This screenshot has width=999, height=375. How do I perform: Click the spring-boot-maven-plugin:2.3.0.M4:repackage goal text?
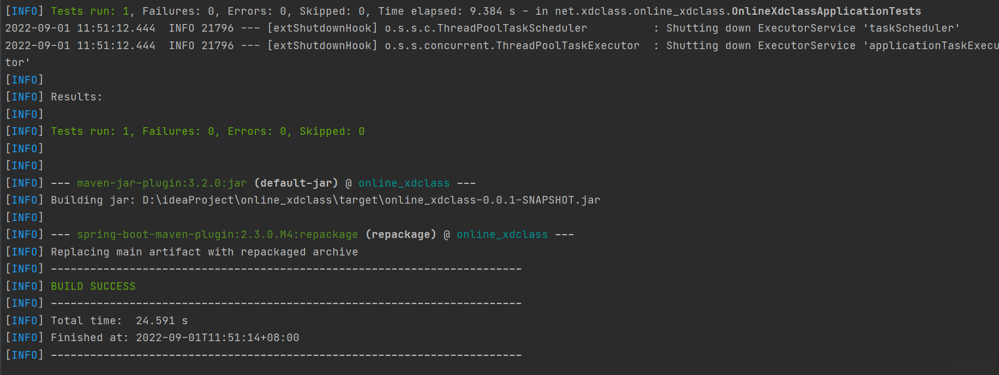217,235
